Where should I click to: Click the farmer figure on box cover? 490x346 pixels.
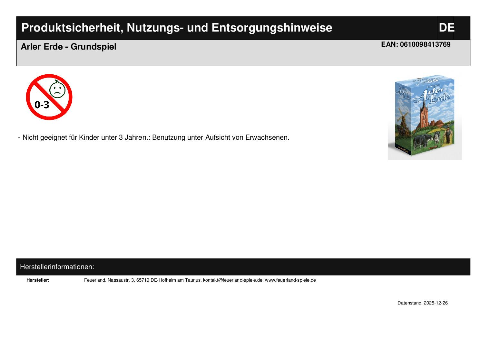click(447, 136)
